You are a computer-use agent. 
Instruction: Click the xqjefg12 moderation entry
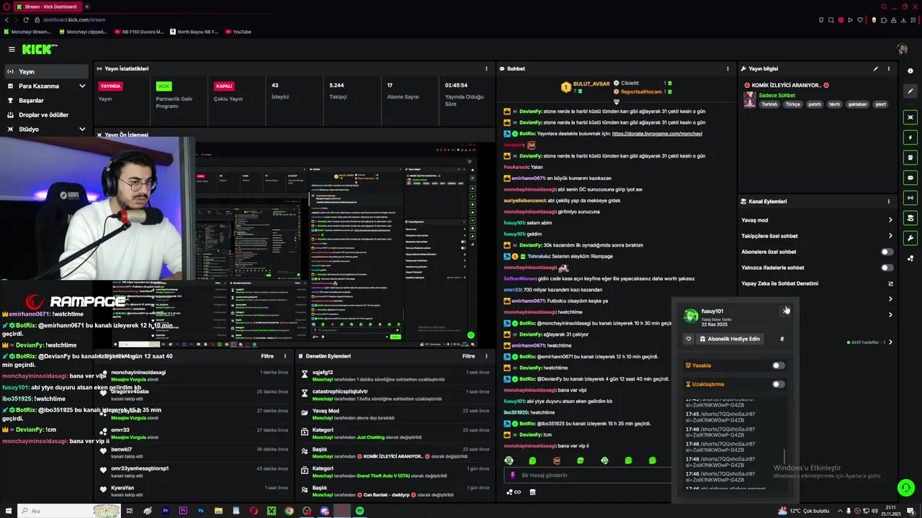click(395, 376)
